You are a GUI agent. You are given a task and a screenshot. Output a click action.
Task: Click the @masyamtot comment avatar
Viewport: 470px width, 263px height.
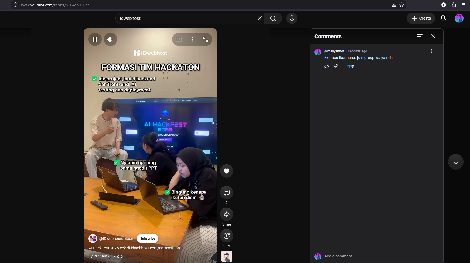[318, 52]
